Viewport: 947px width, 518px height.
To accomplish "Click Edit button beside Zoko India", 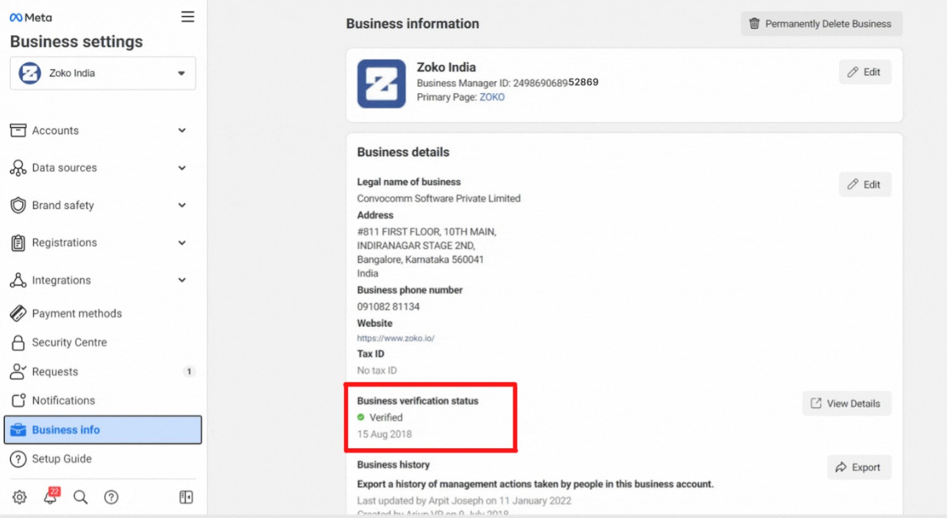I will (865, 72).
